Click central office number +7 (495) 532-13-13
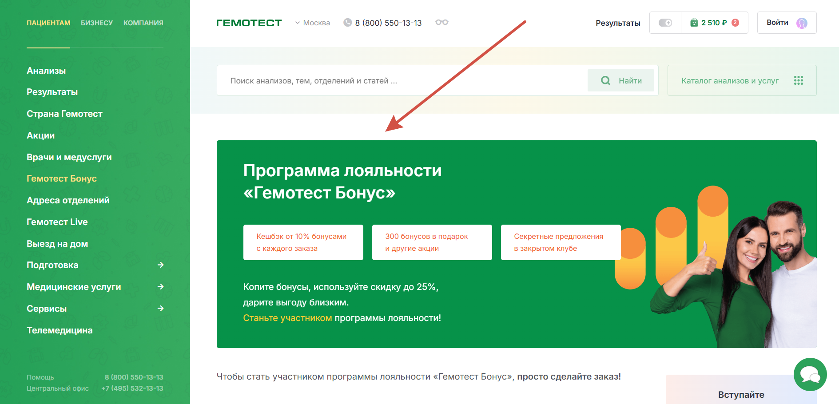839x404 pixels. click(x=132, y=388)
